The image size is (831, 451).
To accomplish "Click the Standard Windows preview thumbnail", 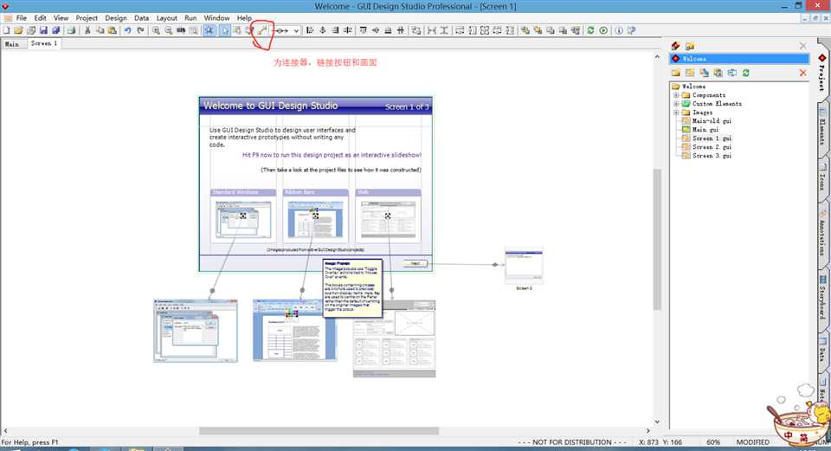I will click(242, 219).
